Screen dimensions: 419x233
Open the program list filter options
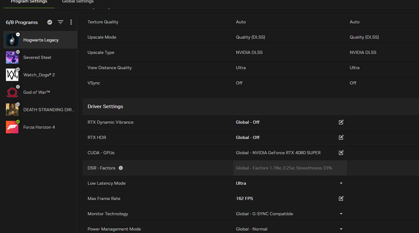60,22
